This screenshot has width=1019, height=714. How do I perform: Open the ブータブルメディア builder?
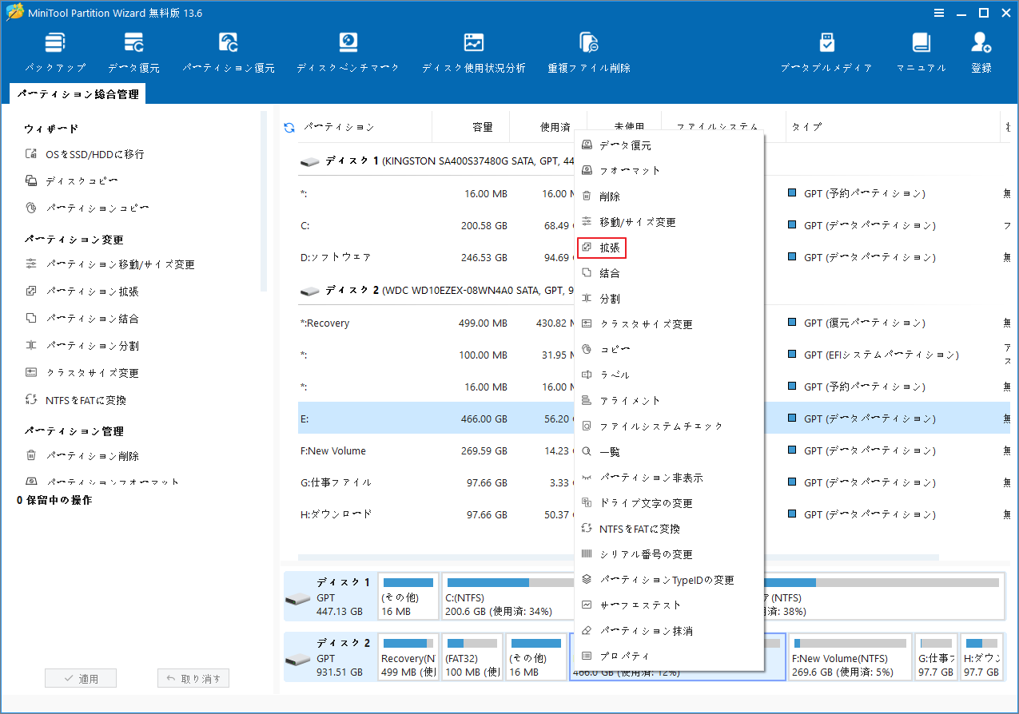pyautogui.click(x=826, y=50)
